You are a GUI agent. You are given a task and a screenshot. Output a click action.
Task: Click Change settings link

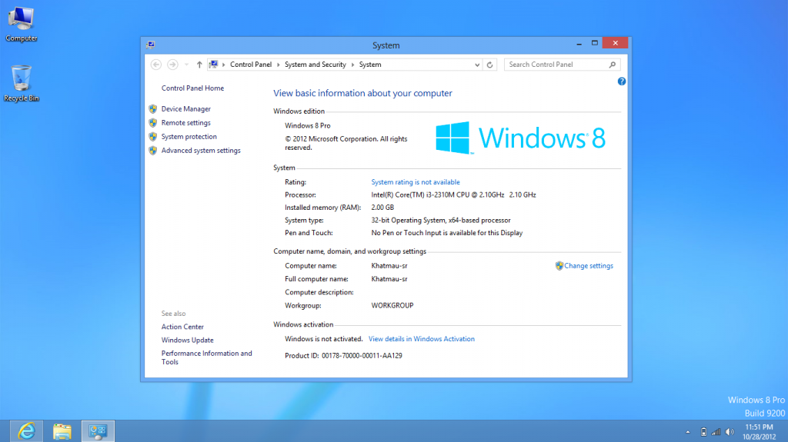(x=589, y=266)
